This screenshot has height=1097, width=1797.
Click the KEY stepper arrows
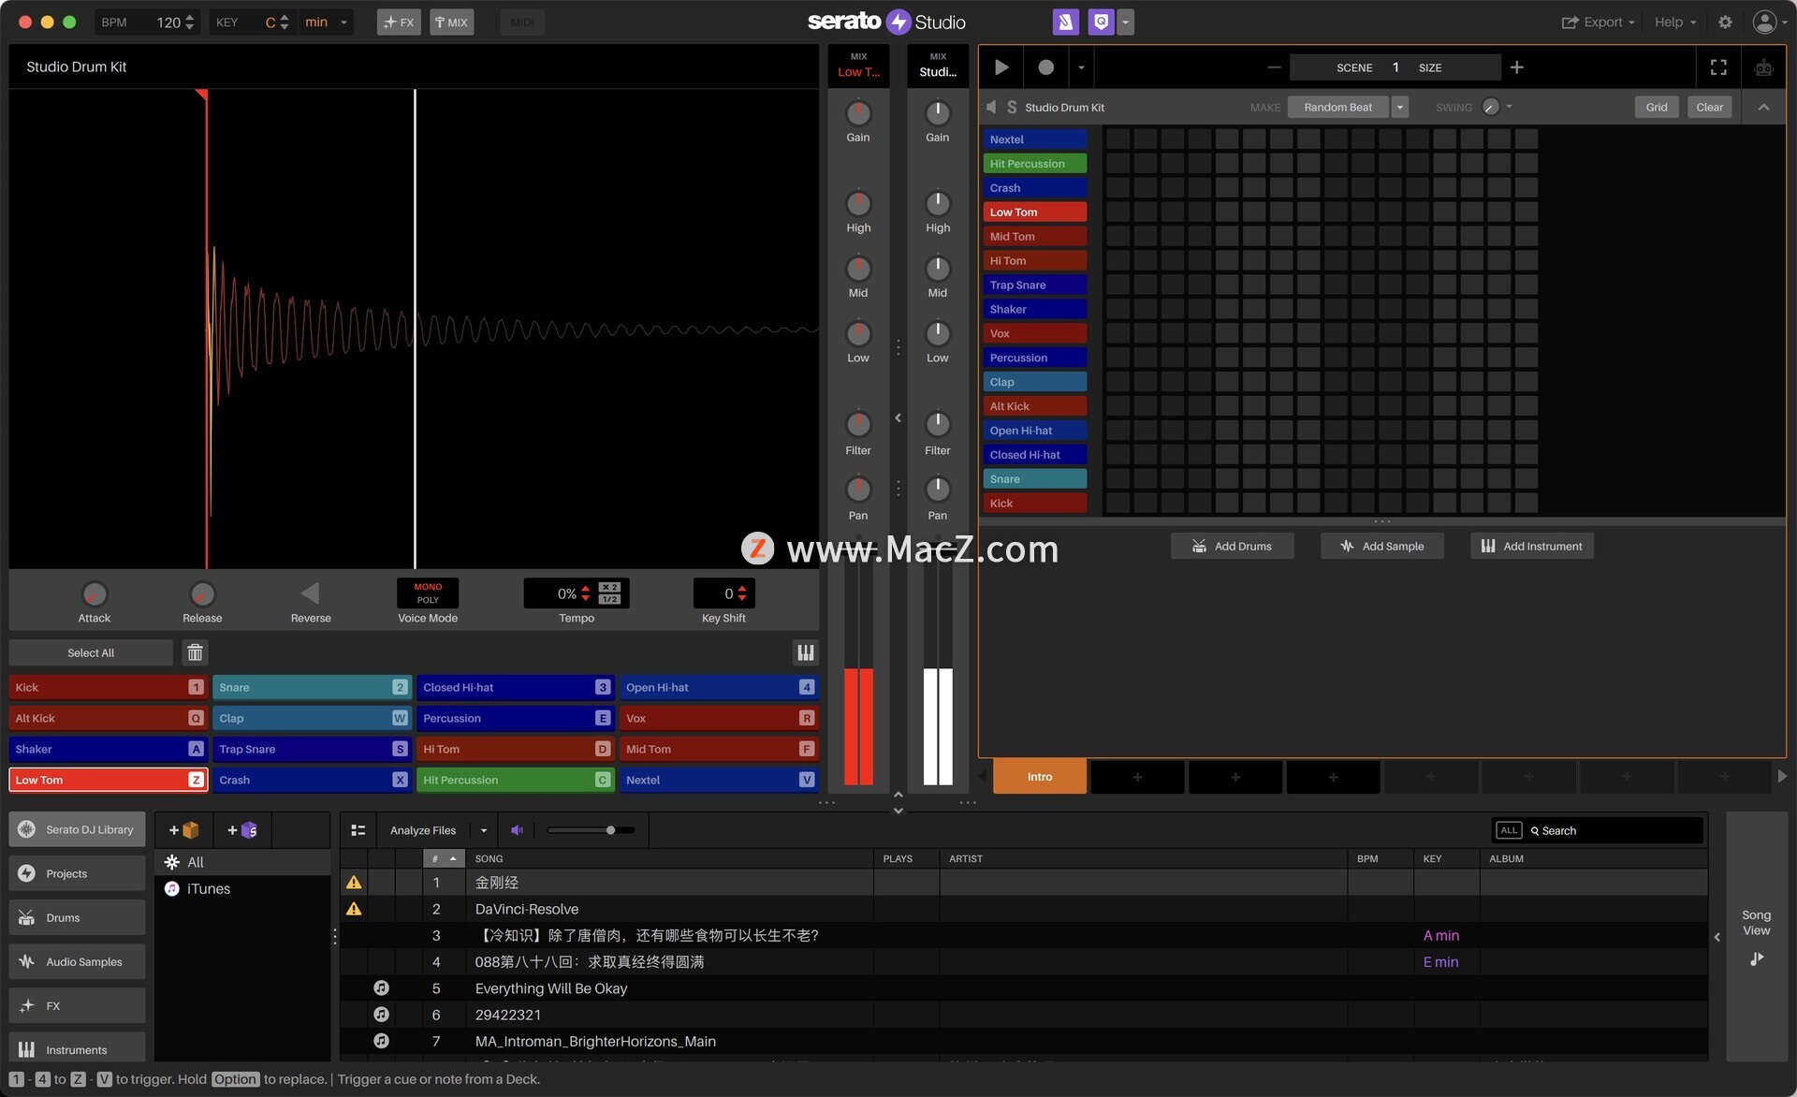tap(285, 22)
